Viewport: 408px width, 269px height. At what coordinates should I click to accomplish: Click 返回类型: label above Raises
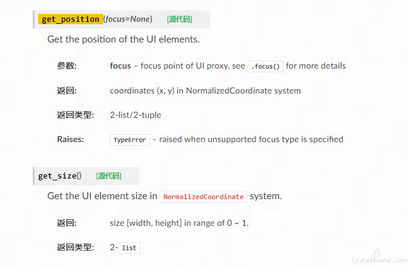75,115
